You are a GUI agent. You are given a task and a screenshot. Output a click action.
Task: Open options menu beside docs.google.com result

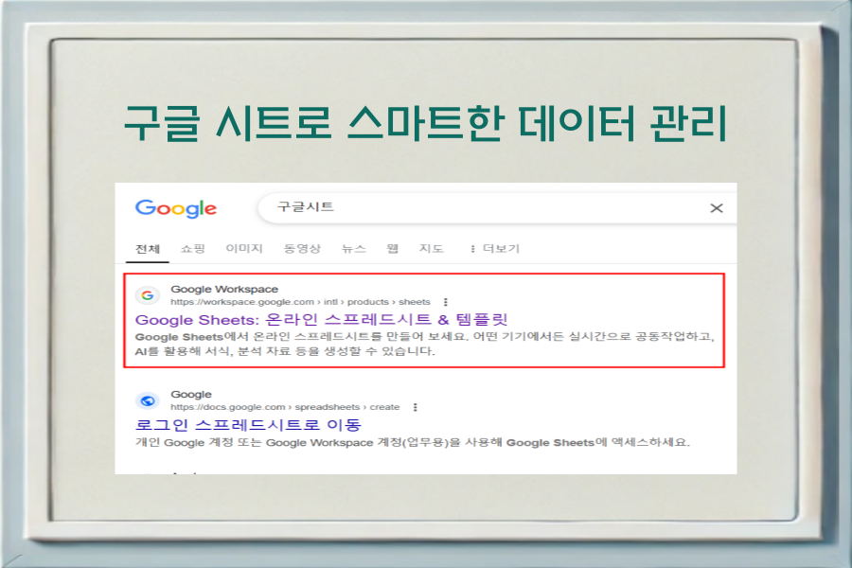416,407
